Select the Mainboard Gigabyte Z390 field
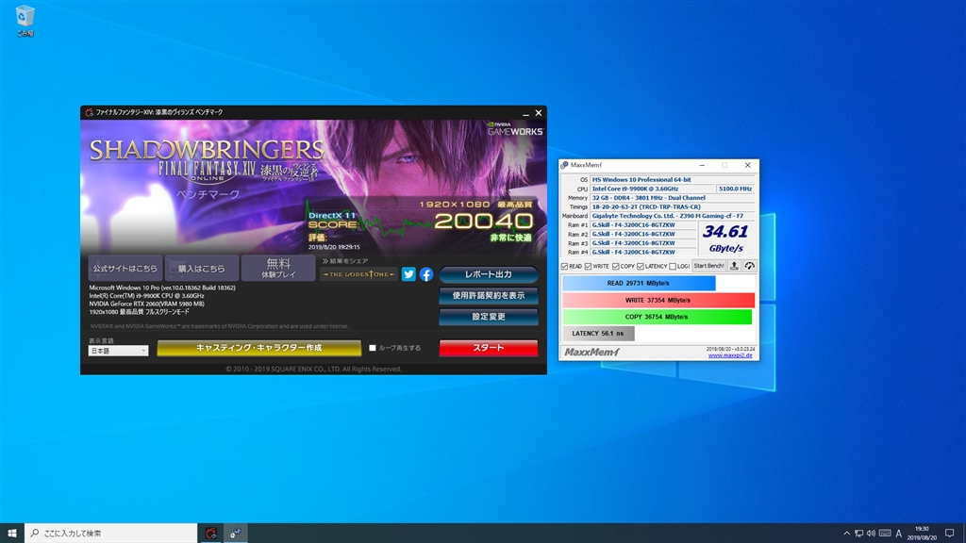The image size is (966, 543). pos(673,216)
